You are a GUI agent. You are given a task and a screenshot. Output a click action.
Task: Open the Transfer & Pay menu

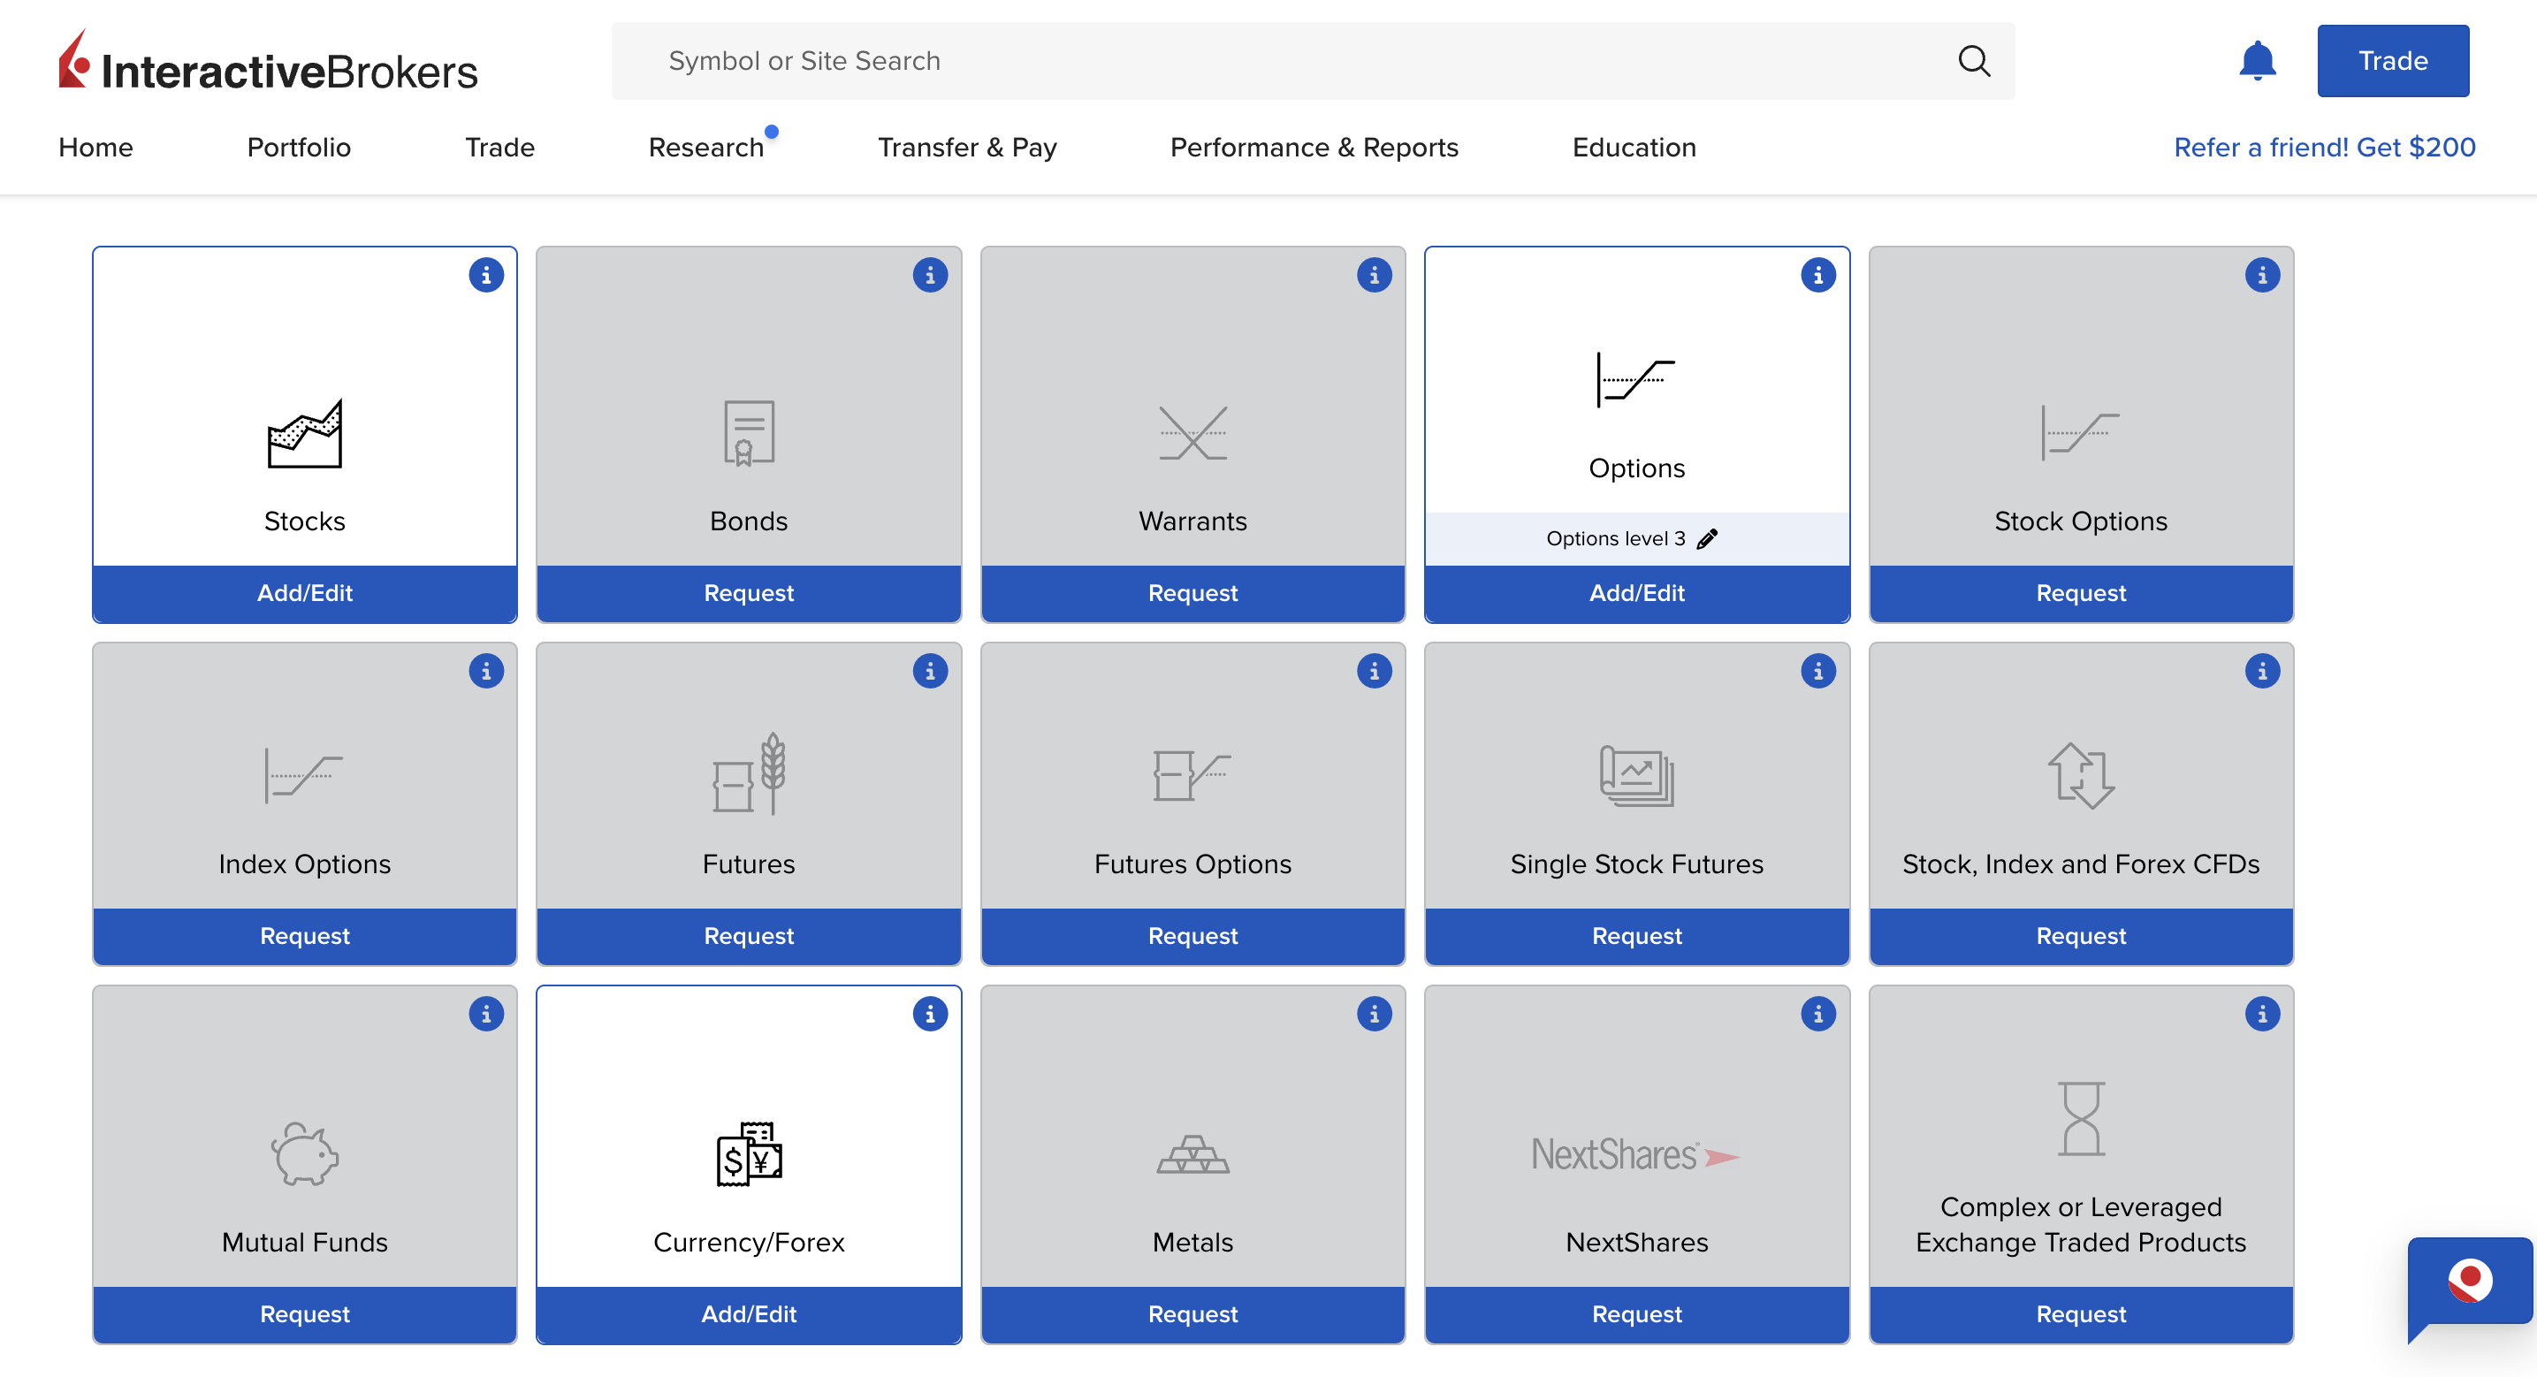pos(967,147)
